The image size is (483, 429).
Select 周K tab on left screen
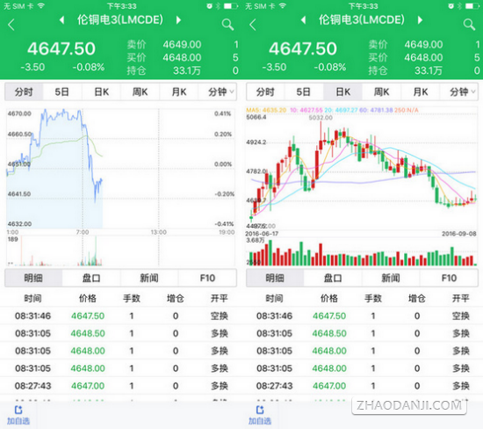point(141,92)
